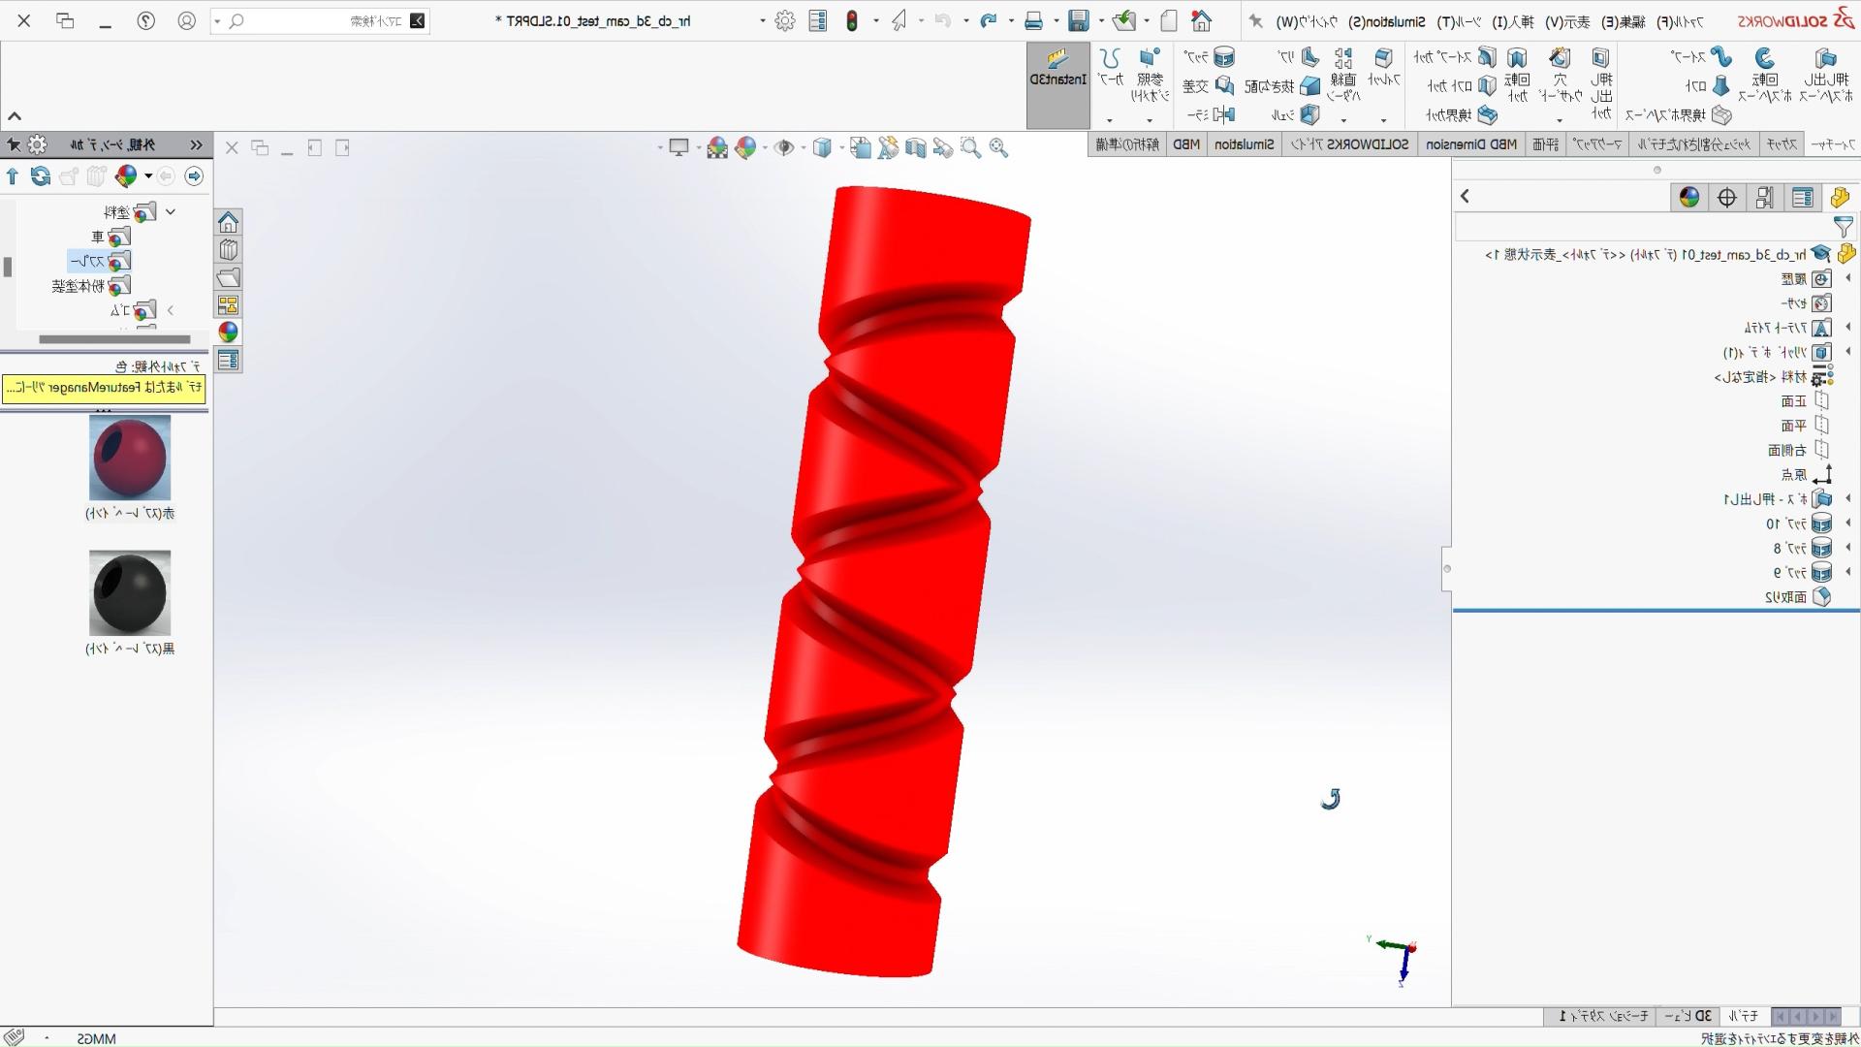Viewport: 1861px width, 1047px height.
Task: Click the appearance tree horizontal scrollbar
Action: pyautogui.click(x=114, y=339)
